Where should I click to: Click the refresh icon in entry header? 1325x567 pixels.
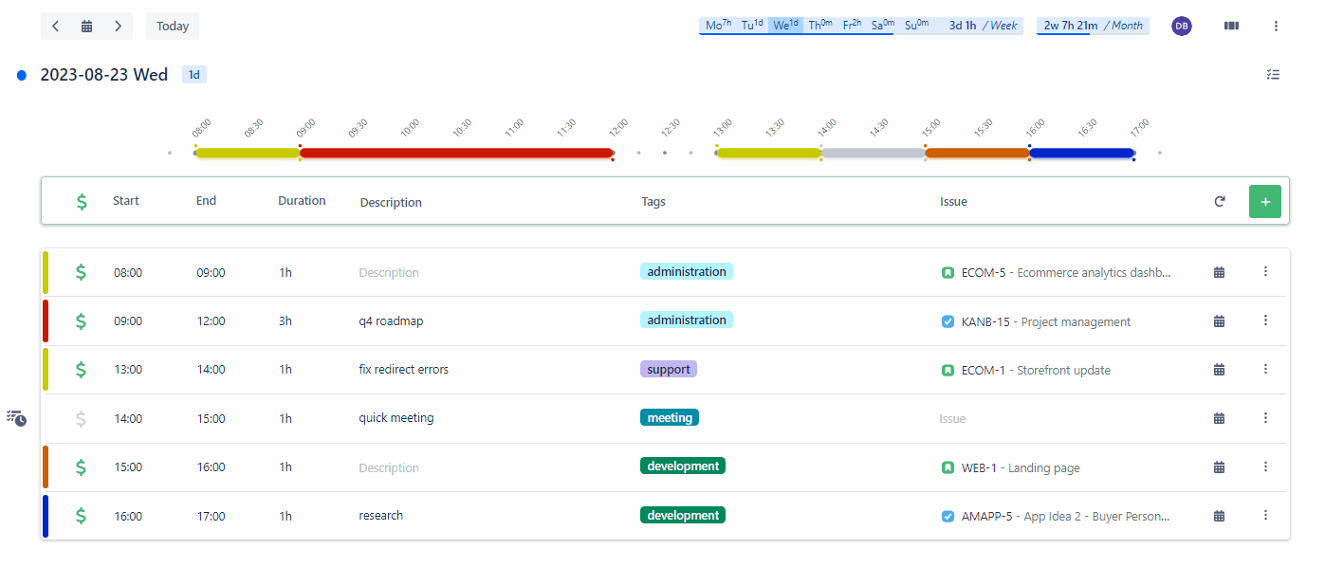point(1220,202)
